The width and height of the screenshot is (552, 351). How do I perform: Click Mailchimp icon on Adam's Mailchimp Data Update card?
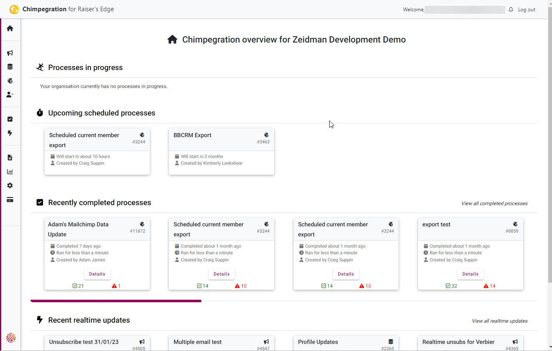coord(142,224)
